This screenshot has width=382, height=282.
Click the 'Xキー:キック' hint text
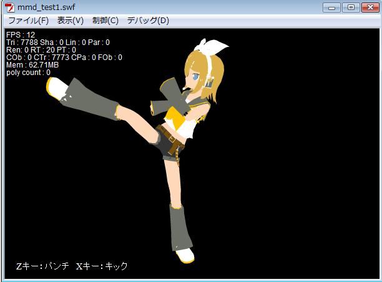coord(102,266)
